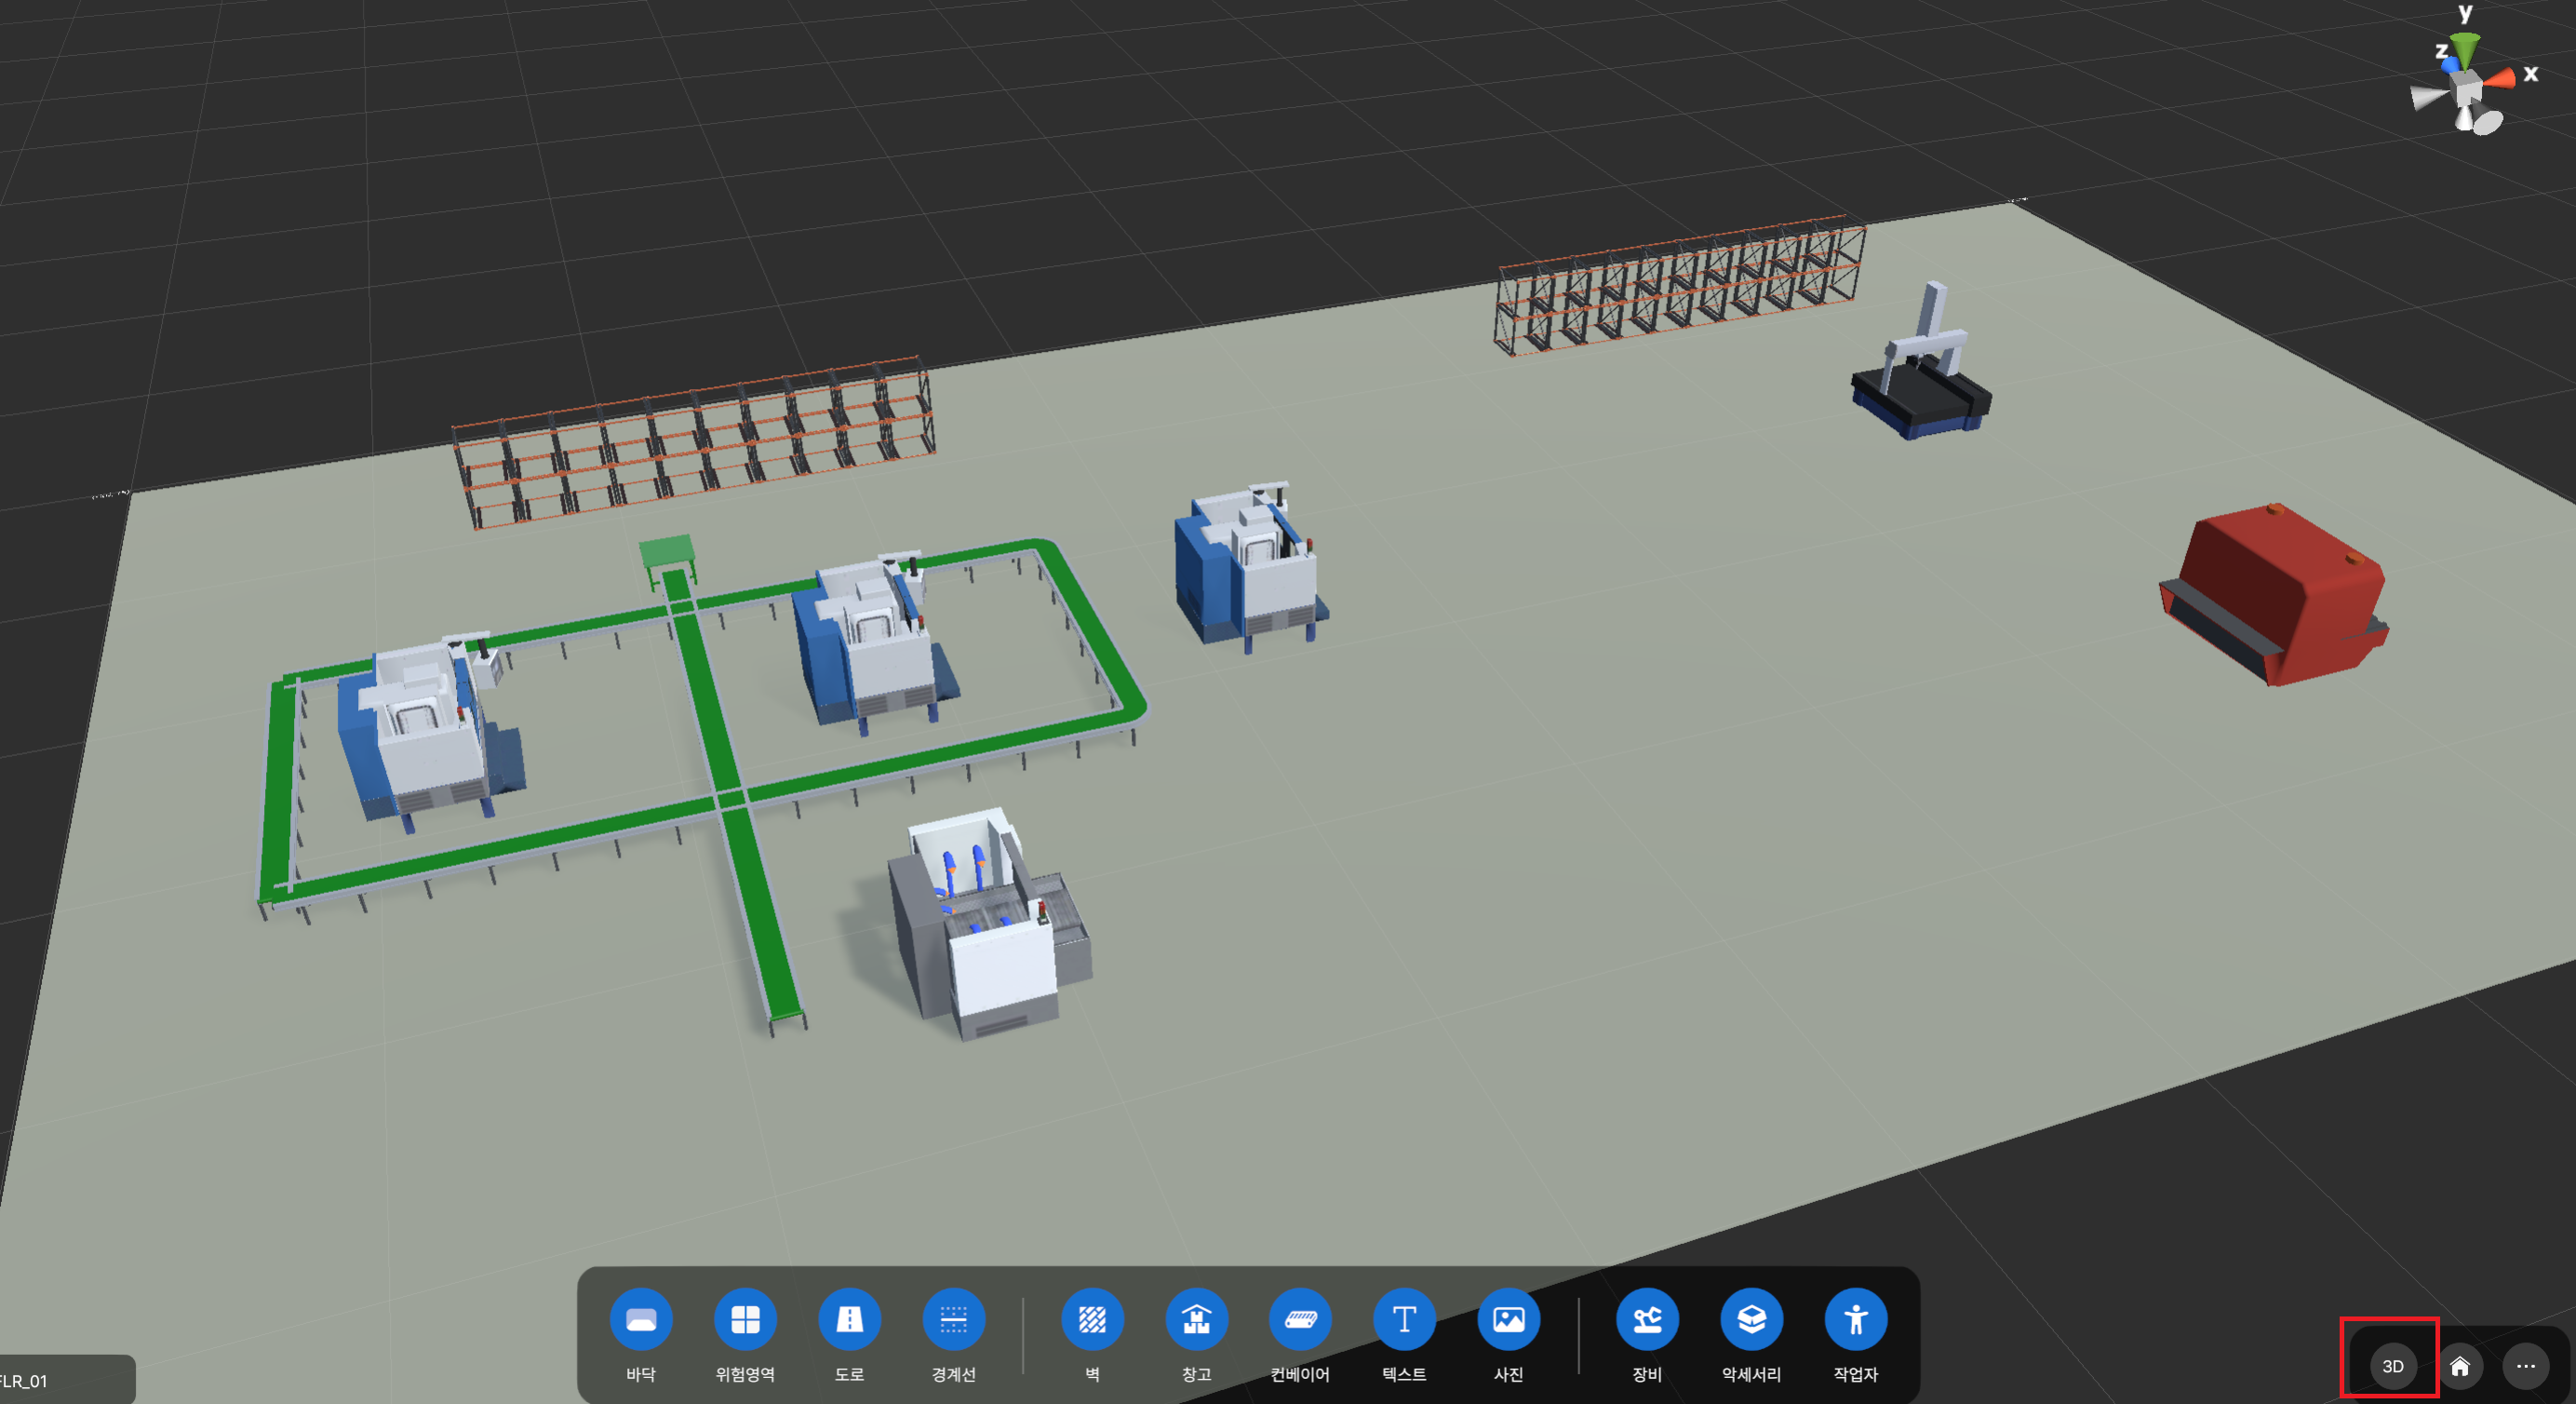This screenshot has height=1404, width=2576.
Task: Pick the 도로 road tool
Action: 849,1320
